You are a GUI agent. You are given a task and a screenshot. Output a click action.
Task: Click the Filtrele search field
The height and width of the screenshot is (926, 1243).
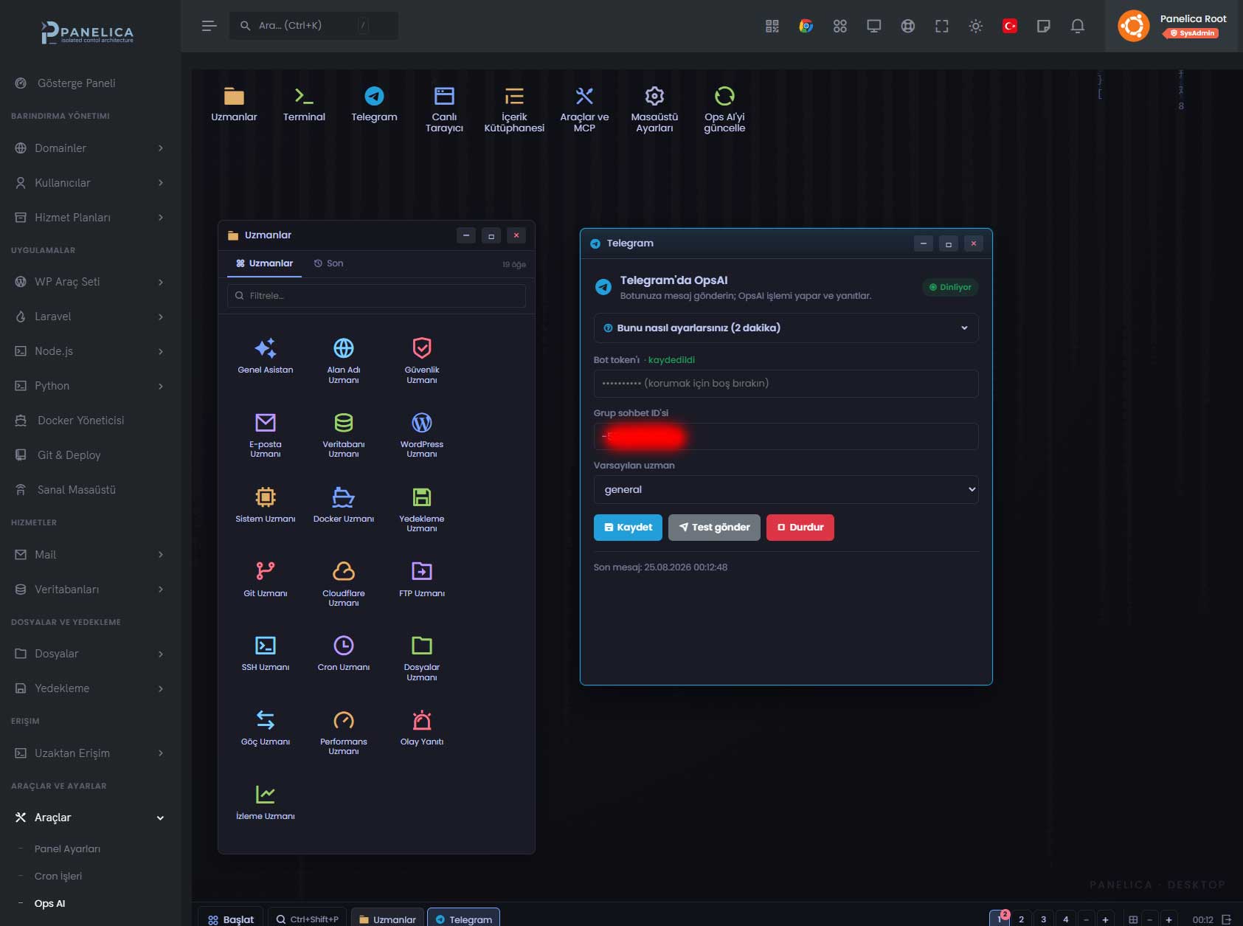[376, 295]
